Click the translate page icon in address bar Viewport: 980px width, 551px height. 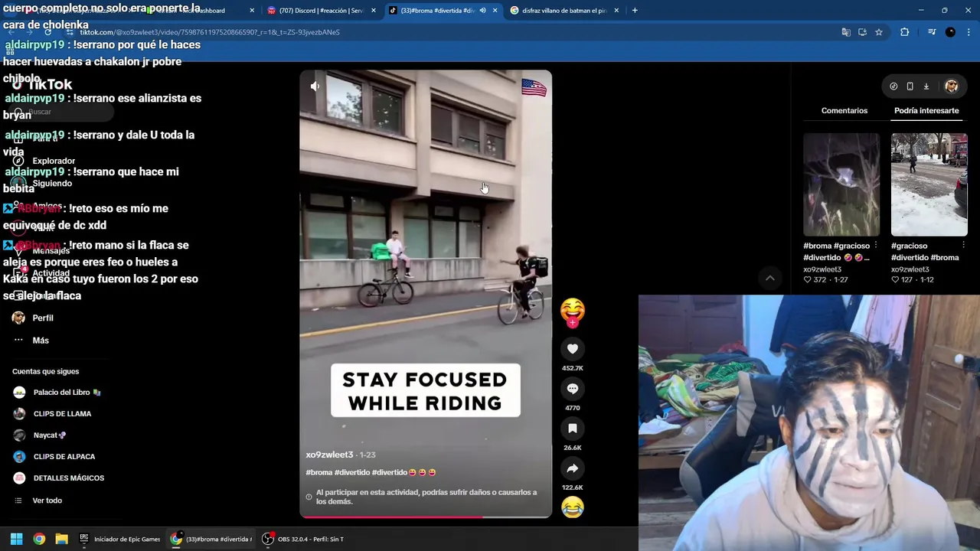pyautogui.click(x=846, y=32)
